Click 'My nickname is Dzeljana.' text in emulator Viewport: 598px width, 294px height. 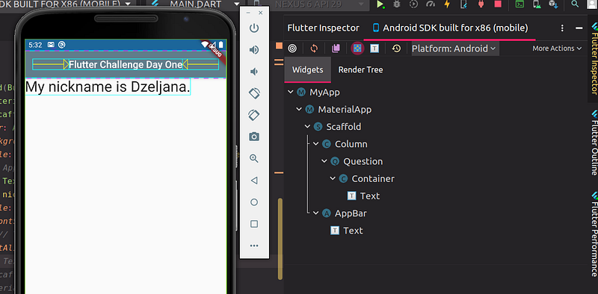tap(108, 87)
